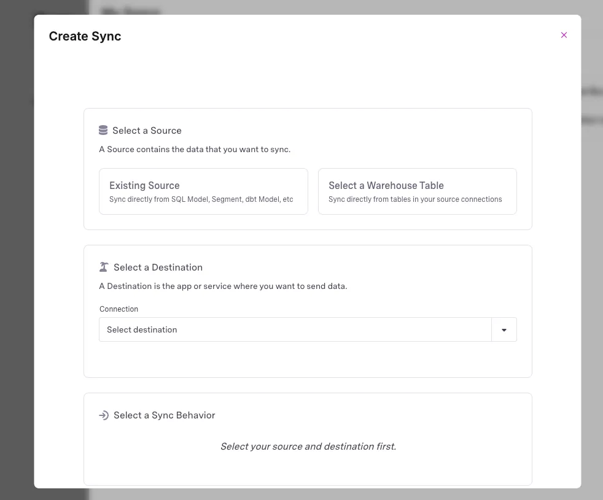Click the dimmed sidebar area left of the dialog

point(17,250)
